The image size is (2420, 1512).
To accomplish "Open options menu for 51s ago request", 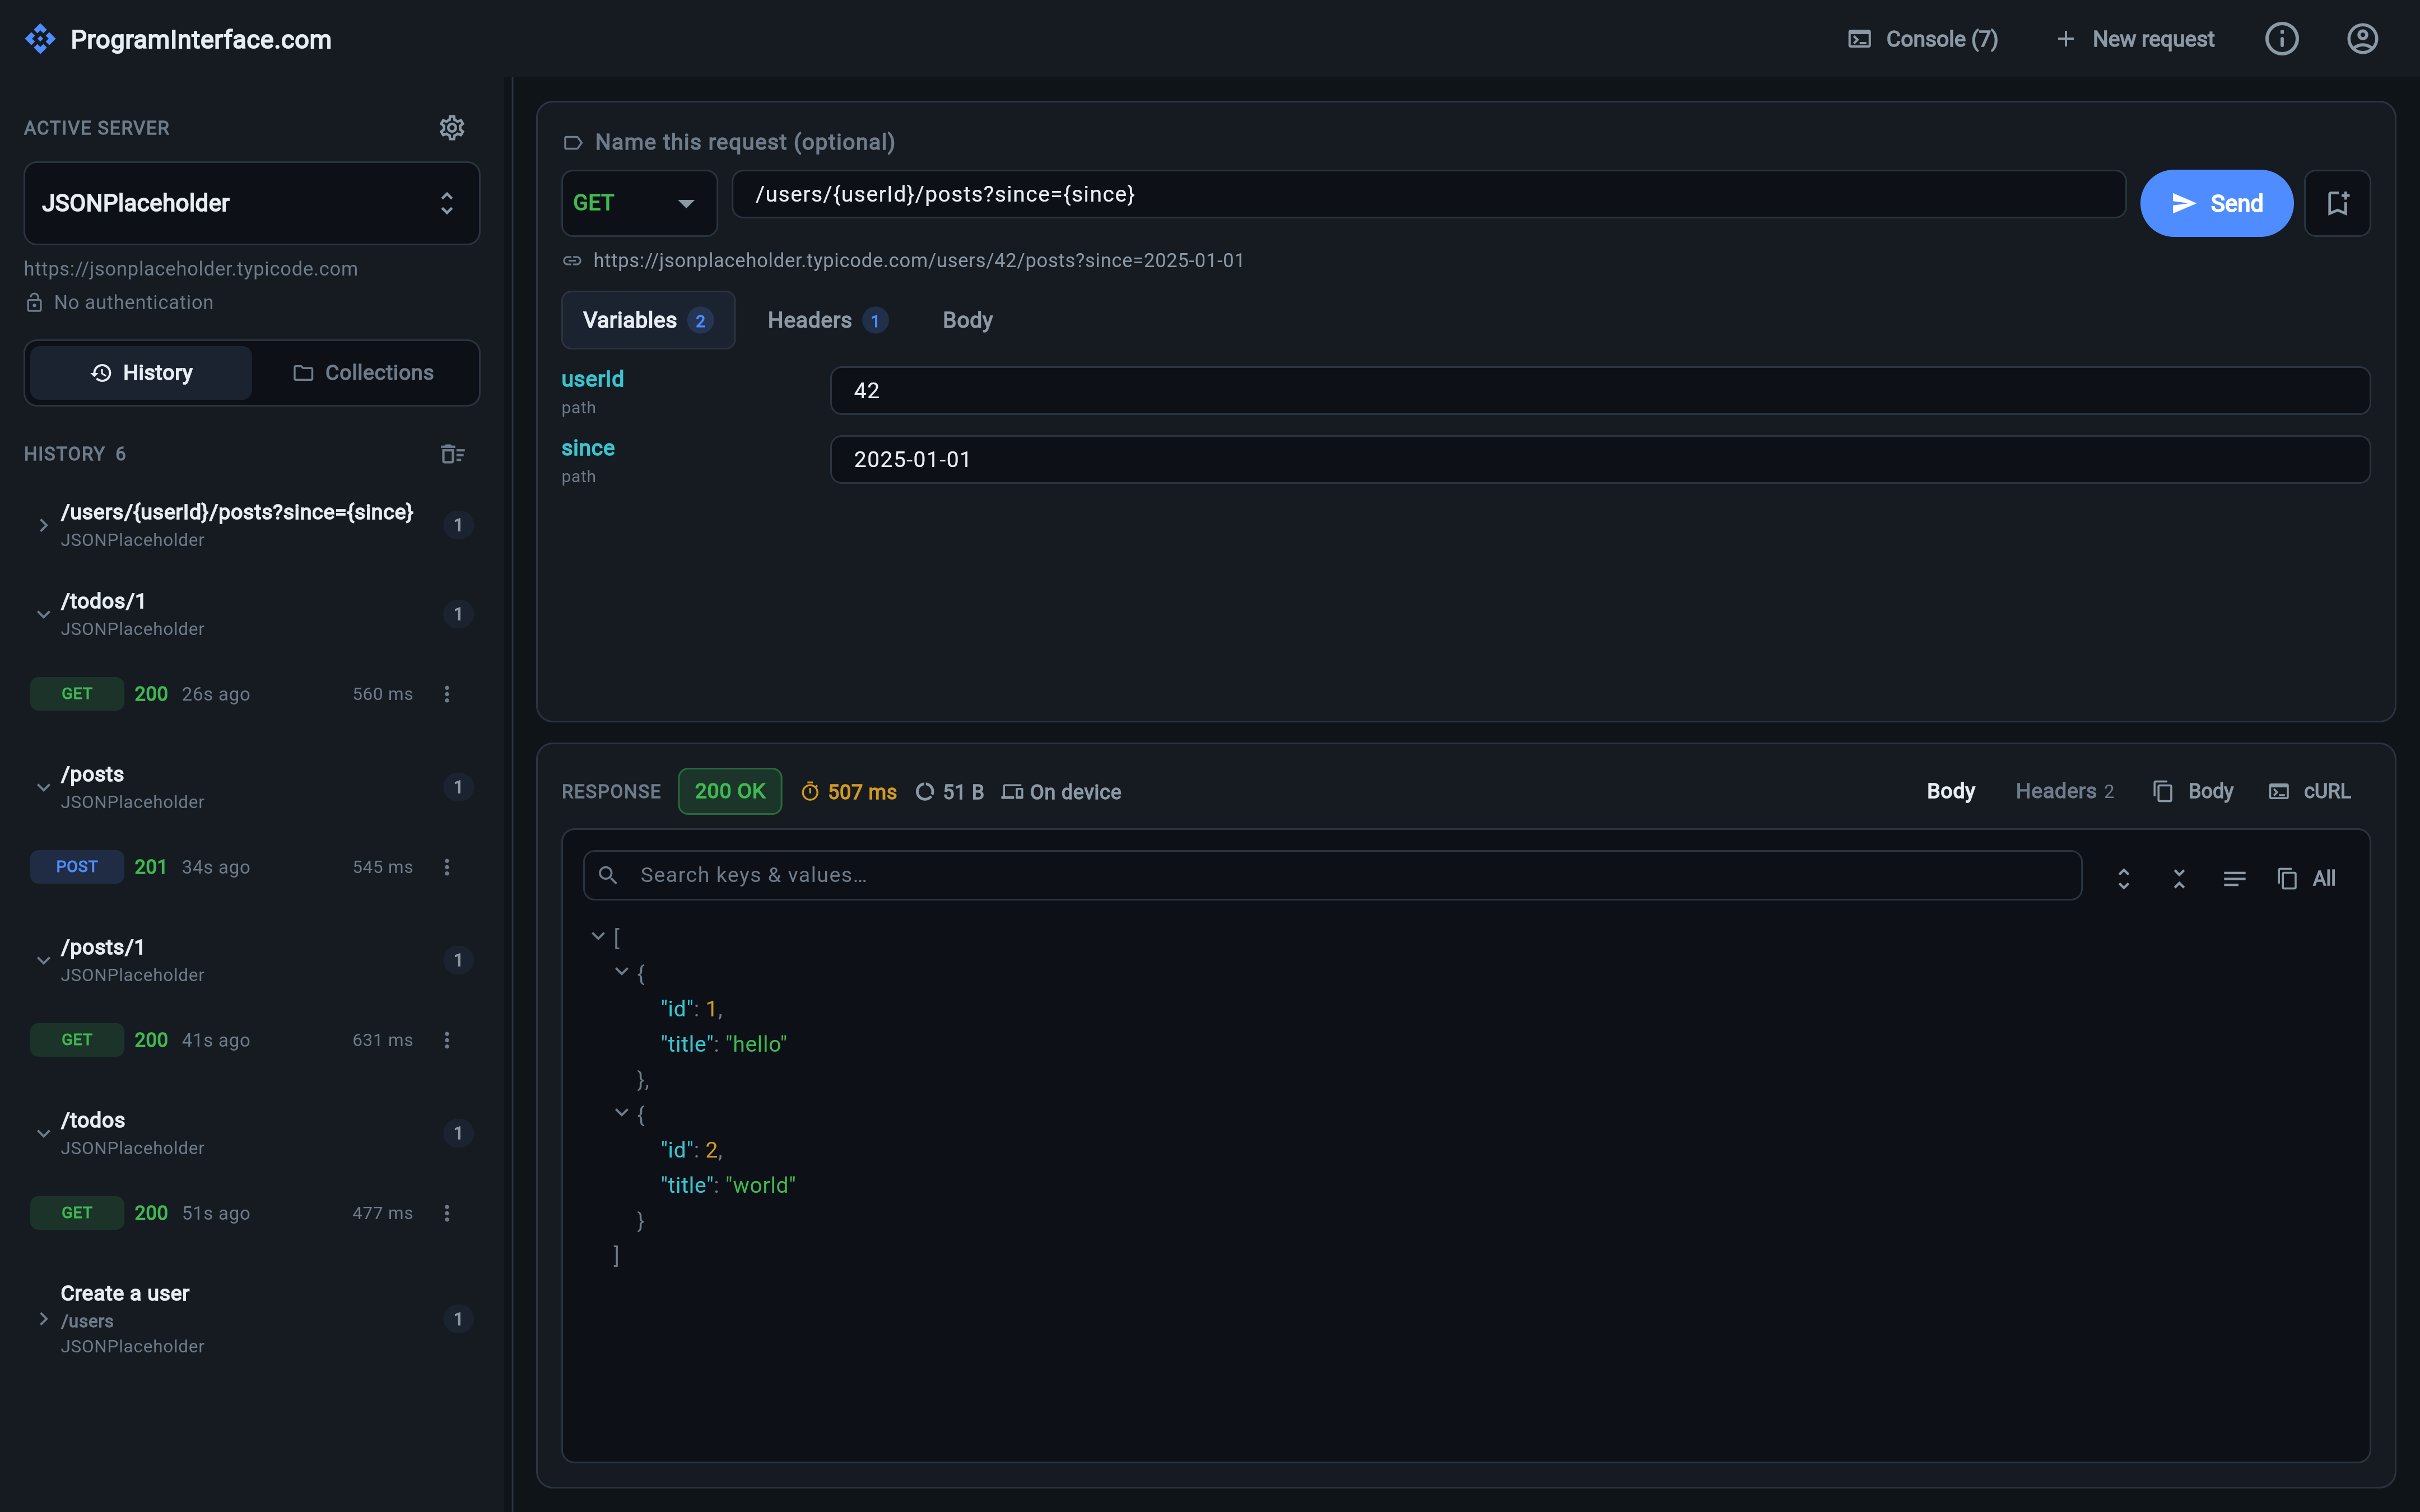I will click(447, 1213).
